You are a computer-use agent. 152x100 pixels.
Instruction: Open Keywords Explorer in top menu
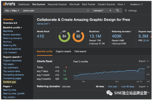(57, 4)
